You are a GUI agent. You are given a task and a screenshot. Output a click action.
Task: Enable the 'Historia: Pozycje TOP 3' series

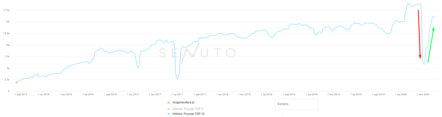(187, 109)
